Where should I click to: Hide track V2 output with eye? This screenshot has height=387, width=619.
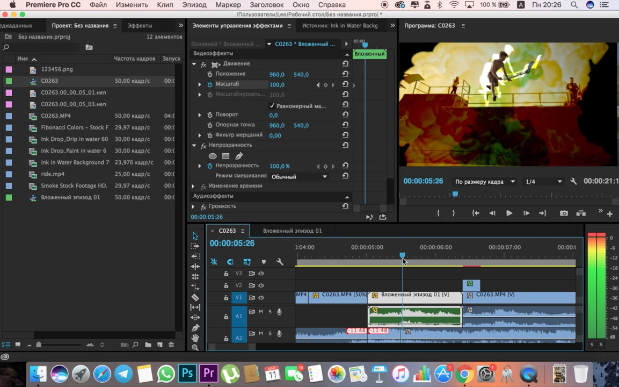click(x=261, y=285)
